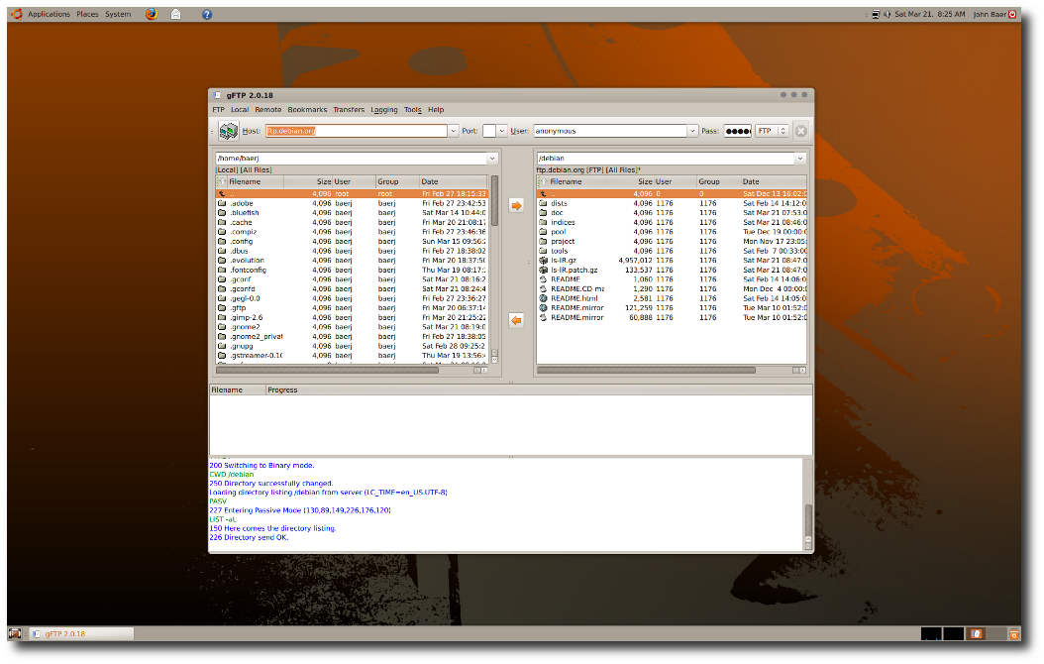The width and height of the screenshot is (1044, 664).
Task: Expand the Port dropdown
Action: [x=502, y=131]
